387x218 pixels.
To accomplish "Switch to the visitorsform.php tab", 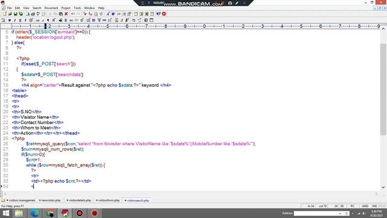I will pyautogui.click(x=108, y=200).
